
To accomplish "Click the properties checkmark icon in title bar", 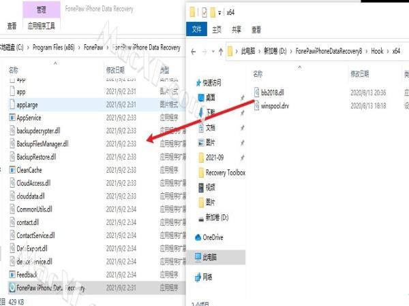I will tap(204, 12).
